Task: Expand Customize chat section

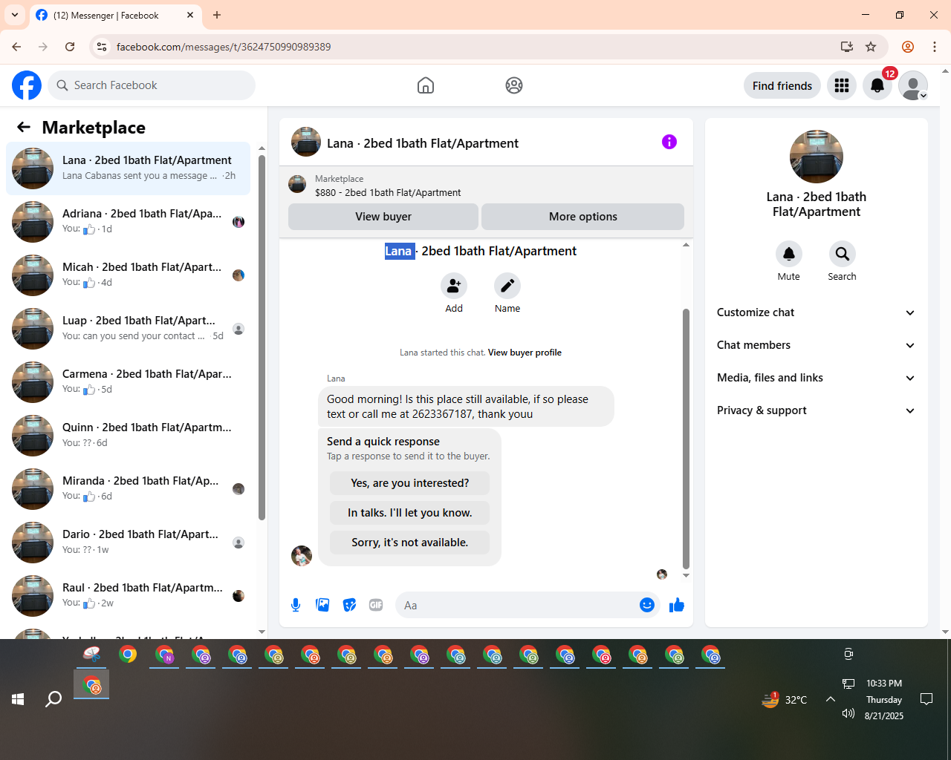Action: pos(816,312)
